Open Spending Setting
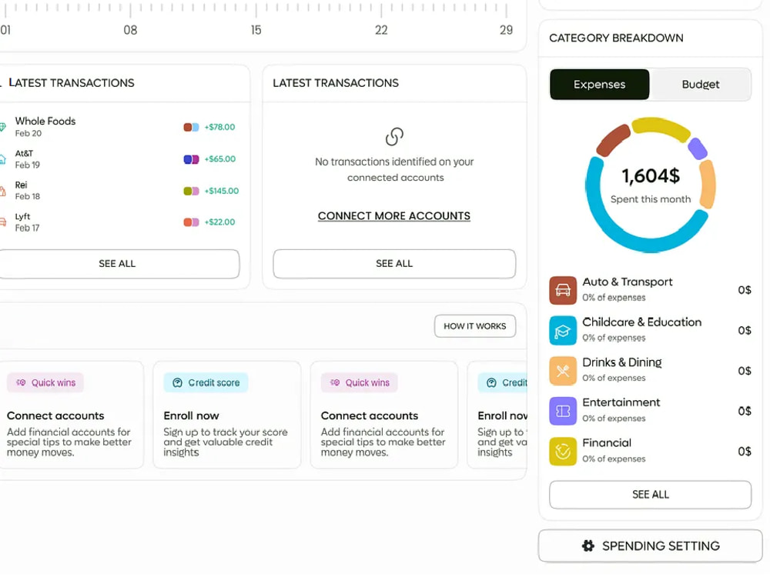770x577 pixels. (650, 545)
